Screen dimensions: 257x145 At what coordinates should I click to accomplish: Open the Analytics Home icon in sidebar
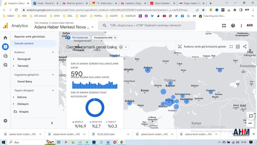[x=5, y=38]
